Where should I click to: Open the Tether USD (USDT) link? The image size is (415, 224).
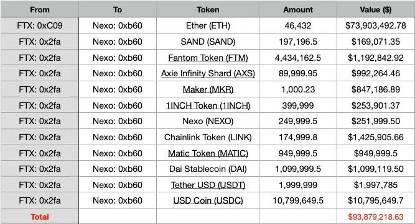[208, 185]
